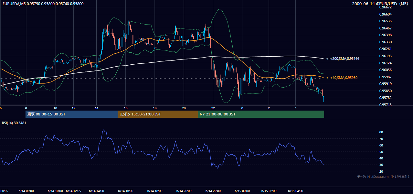Click hour-axis label 18 under price chart

155,108
